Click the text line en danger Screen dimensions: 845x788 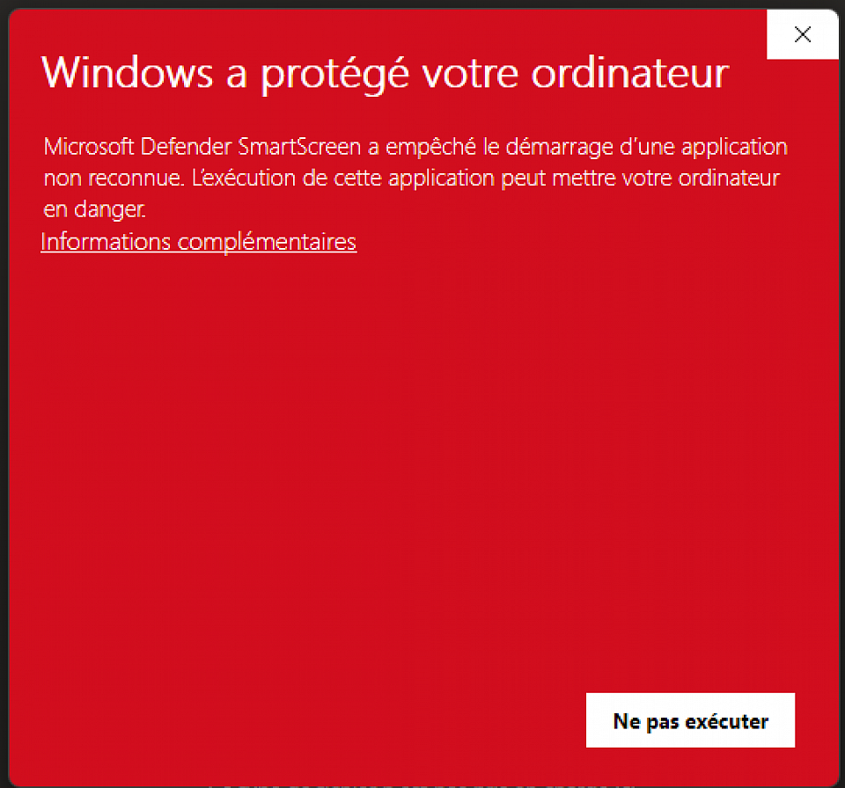pos(94,209)
